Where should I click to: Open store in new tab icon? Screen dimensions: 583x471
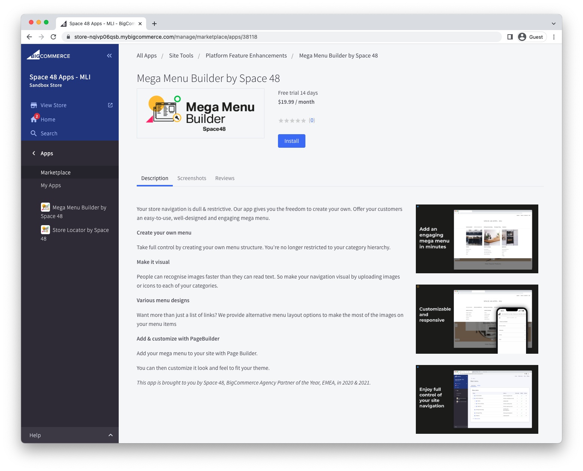[110, 105]
